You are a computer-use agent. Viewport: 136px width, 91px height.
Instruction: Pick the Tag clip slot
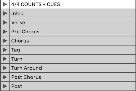(73, 50)
